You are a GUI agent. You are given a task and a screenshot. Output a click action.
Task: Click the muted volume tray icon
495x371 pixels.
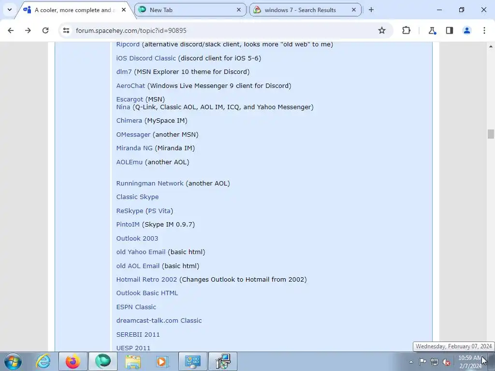coord(446,362)
